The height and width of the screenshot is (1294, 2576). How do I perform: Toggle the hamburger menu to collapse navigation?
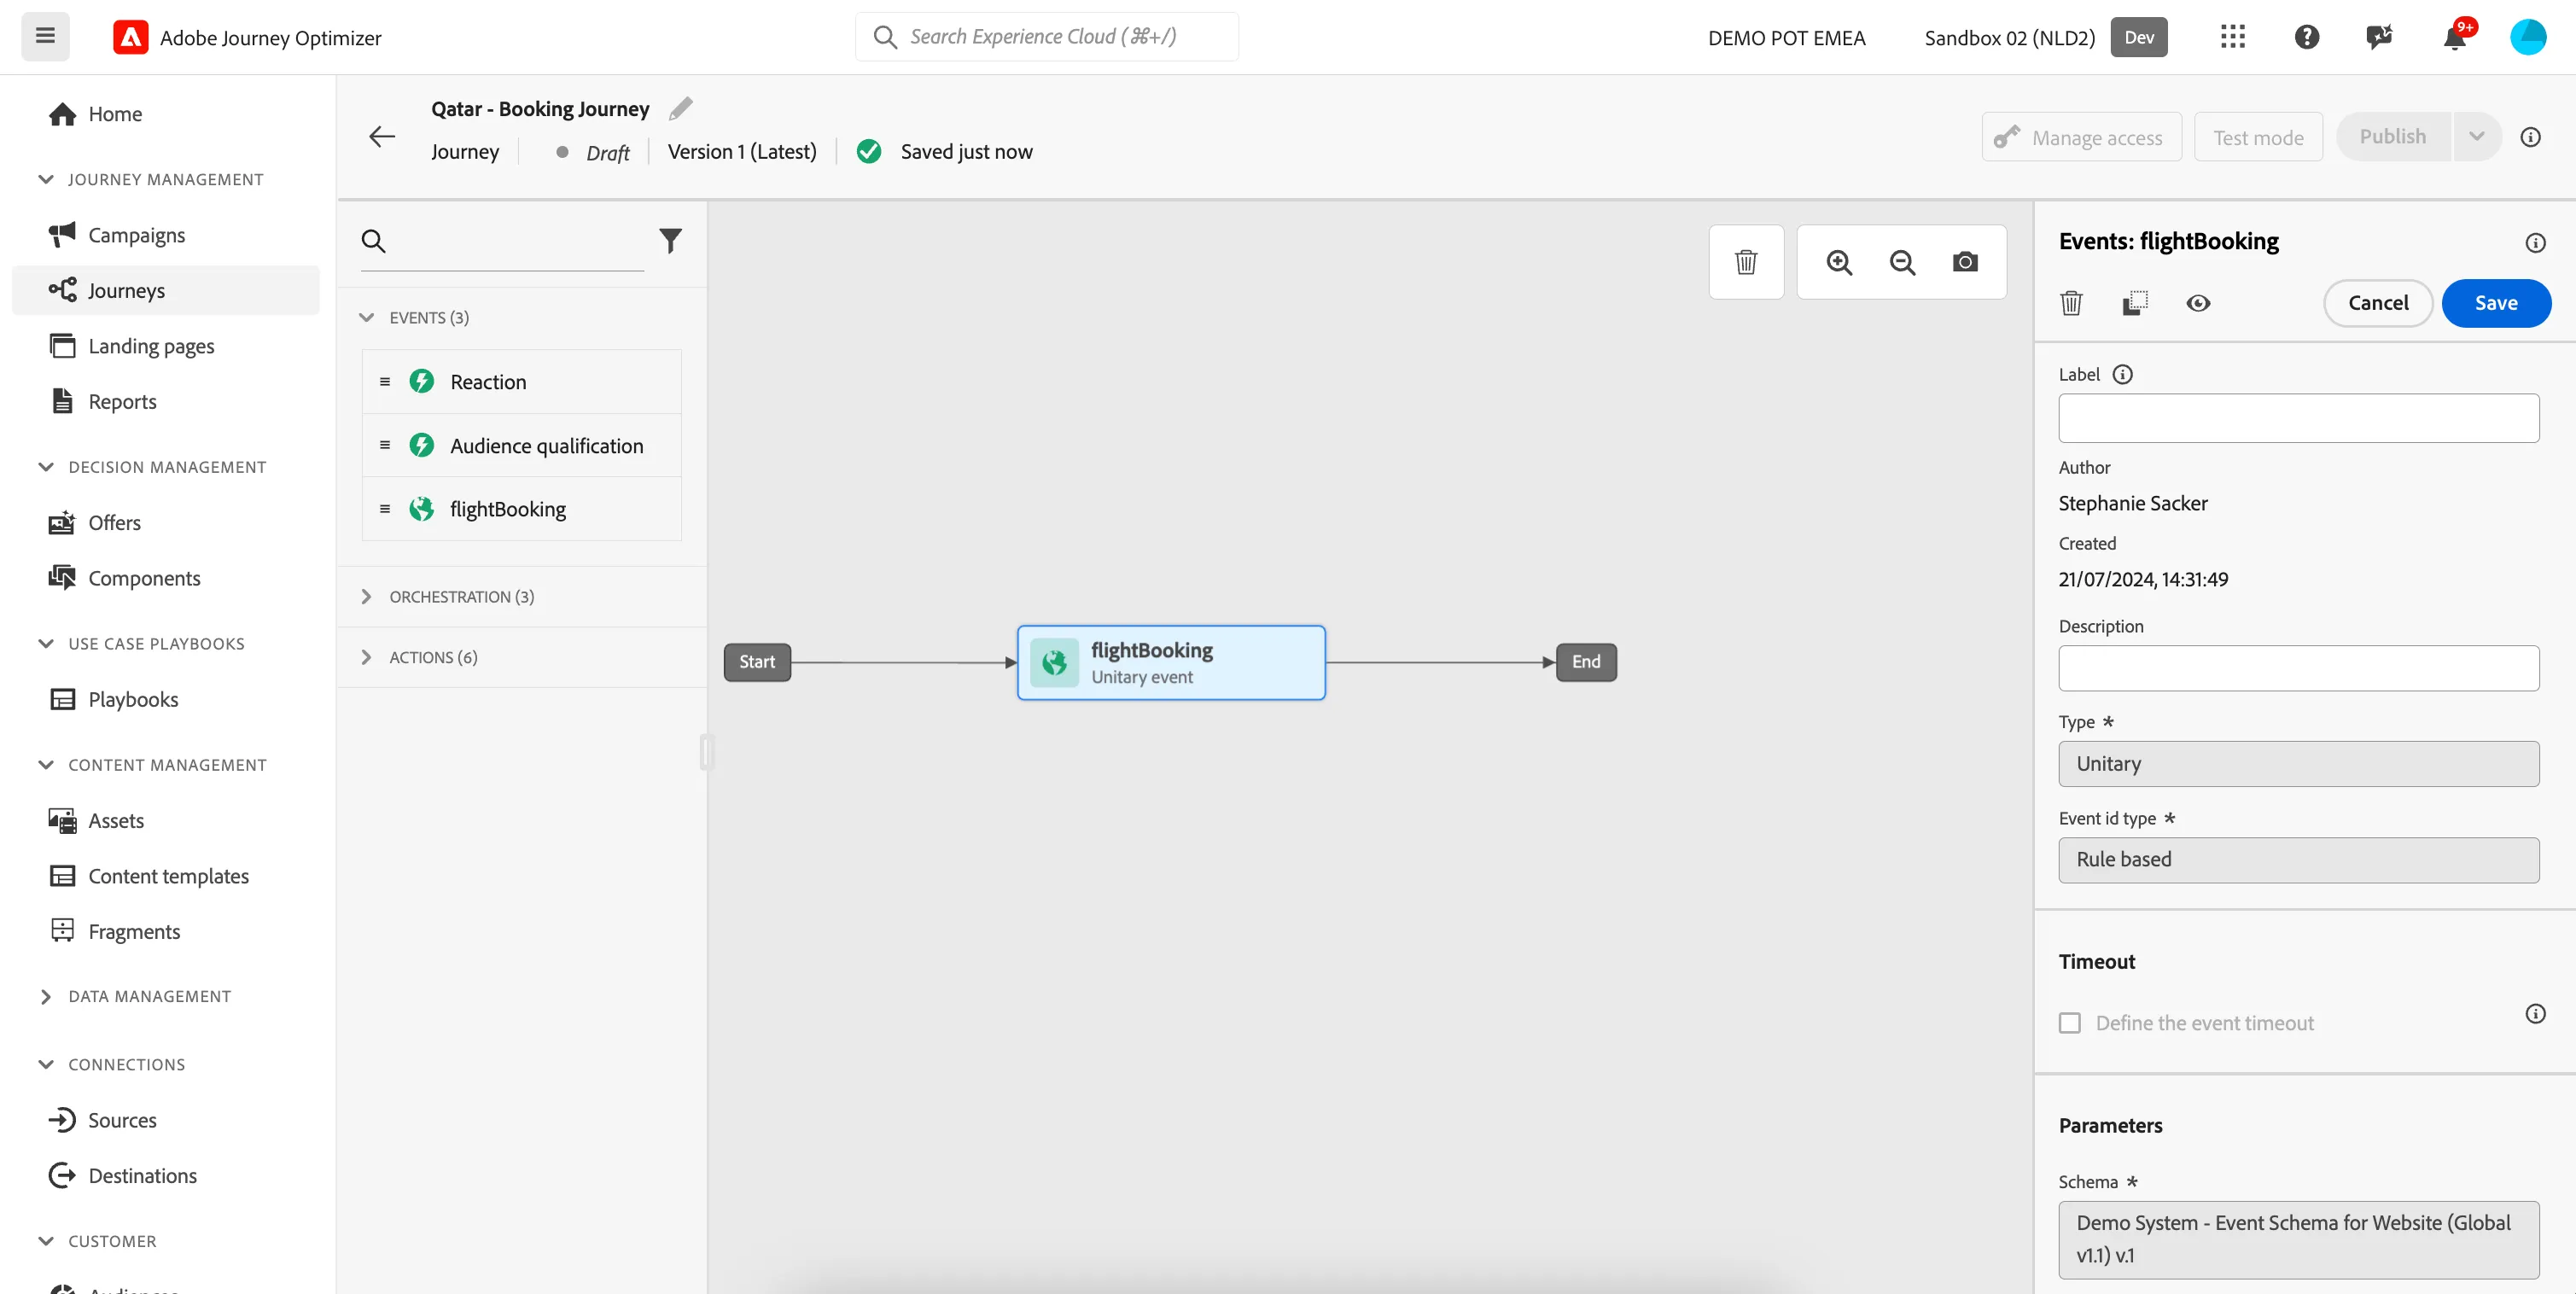click(x=45, y=37)
